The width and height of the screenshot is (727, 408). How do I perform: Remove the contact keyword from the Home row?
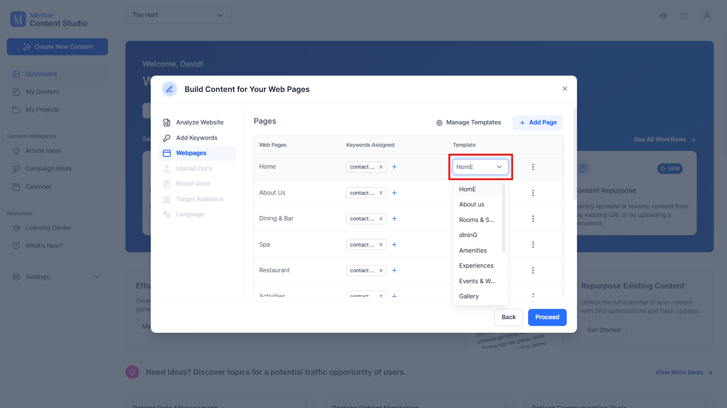pos(381,167)
